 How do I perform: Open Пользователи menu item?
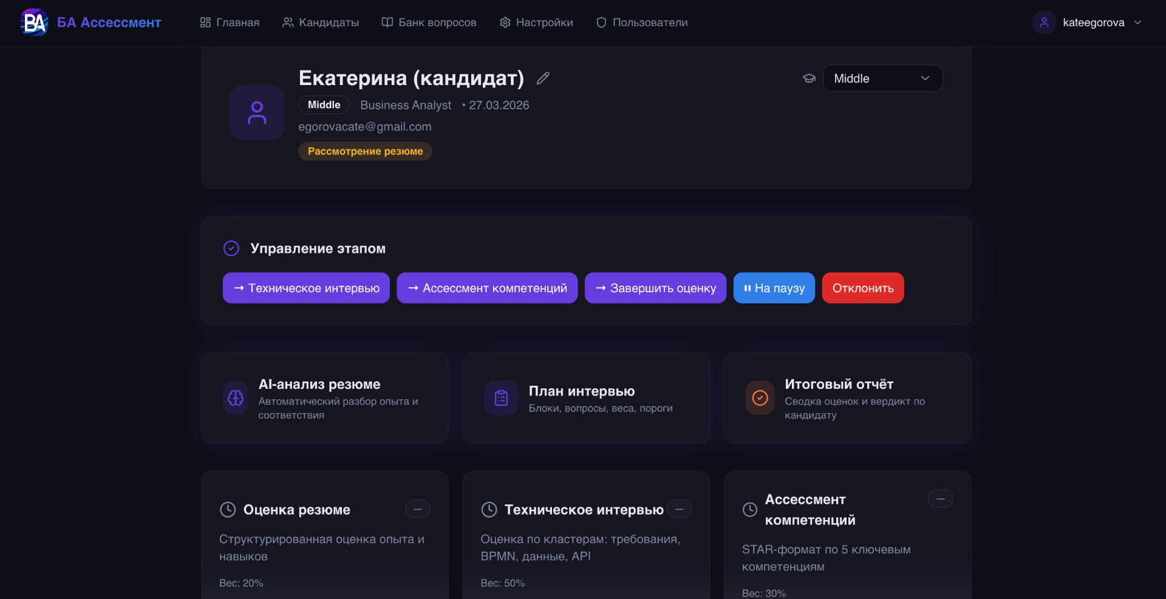642,22
